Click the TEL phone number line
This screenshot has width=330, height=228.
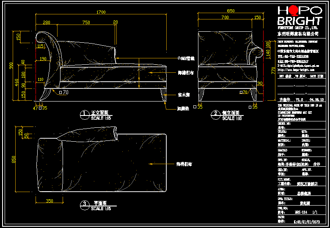click(x=293, y=56)
